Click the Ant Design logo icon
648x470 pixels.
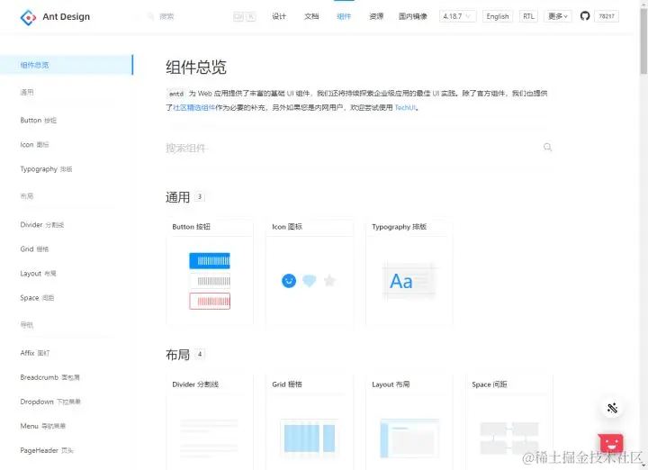click(28, 17)
